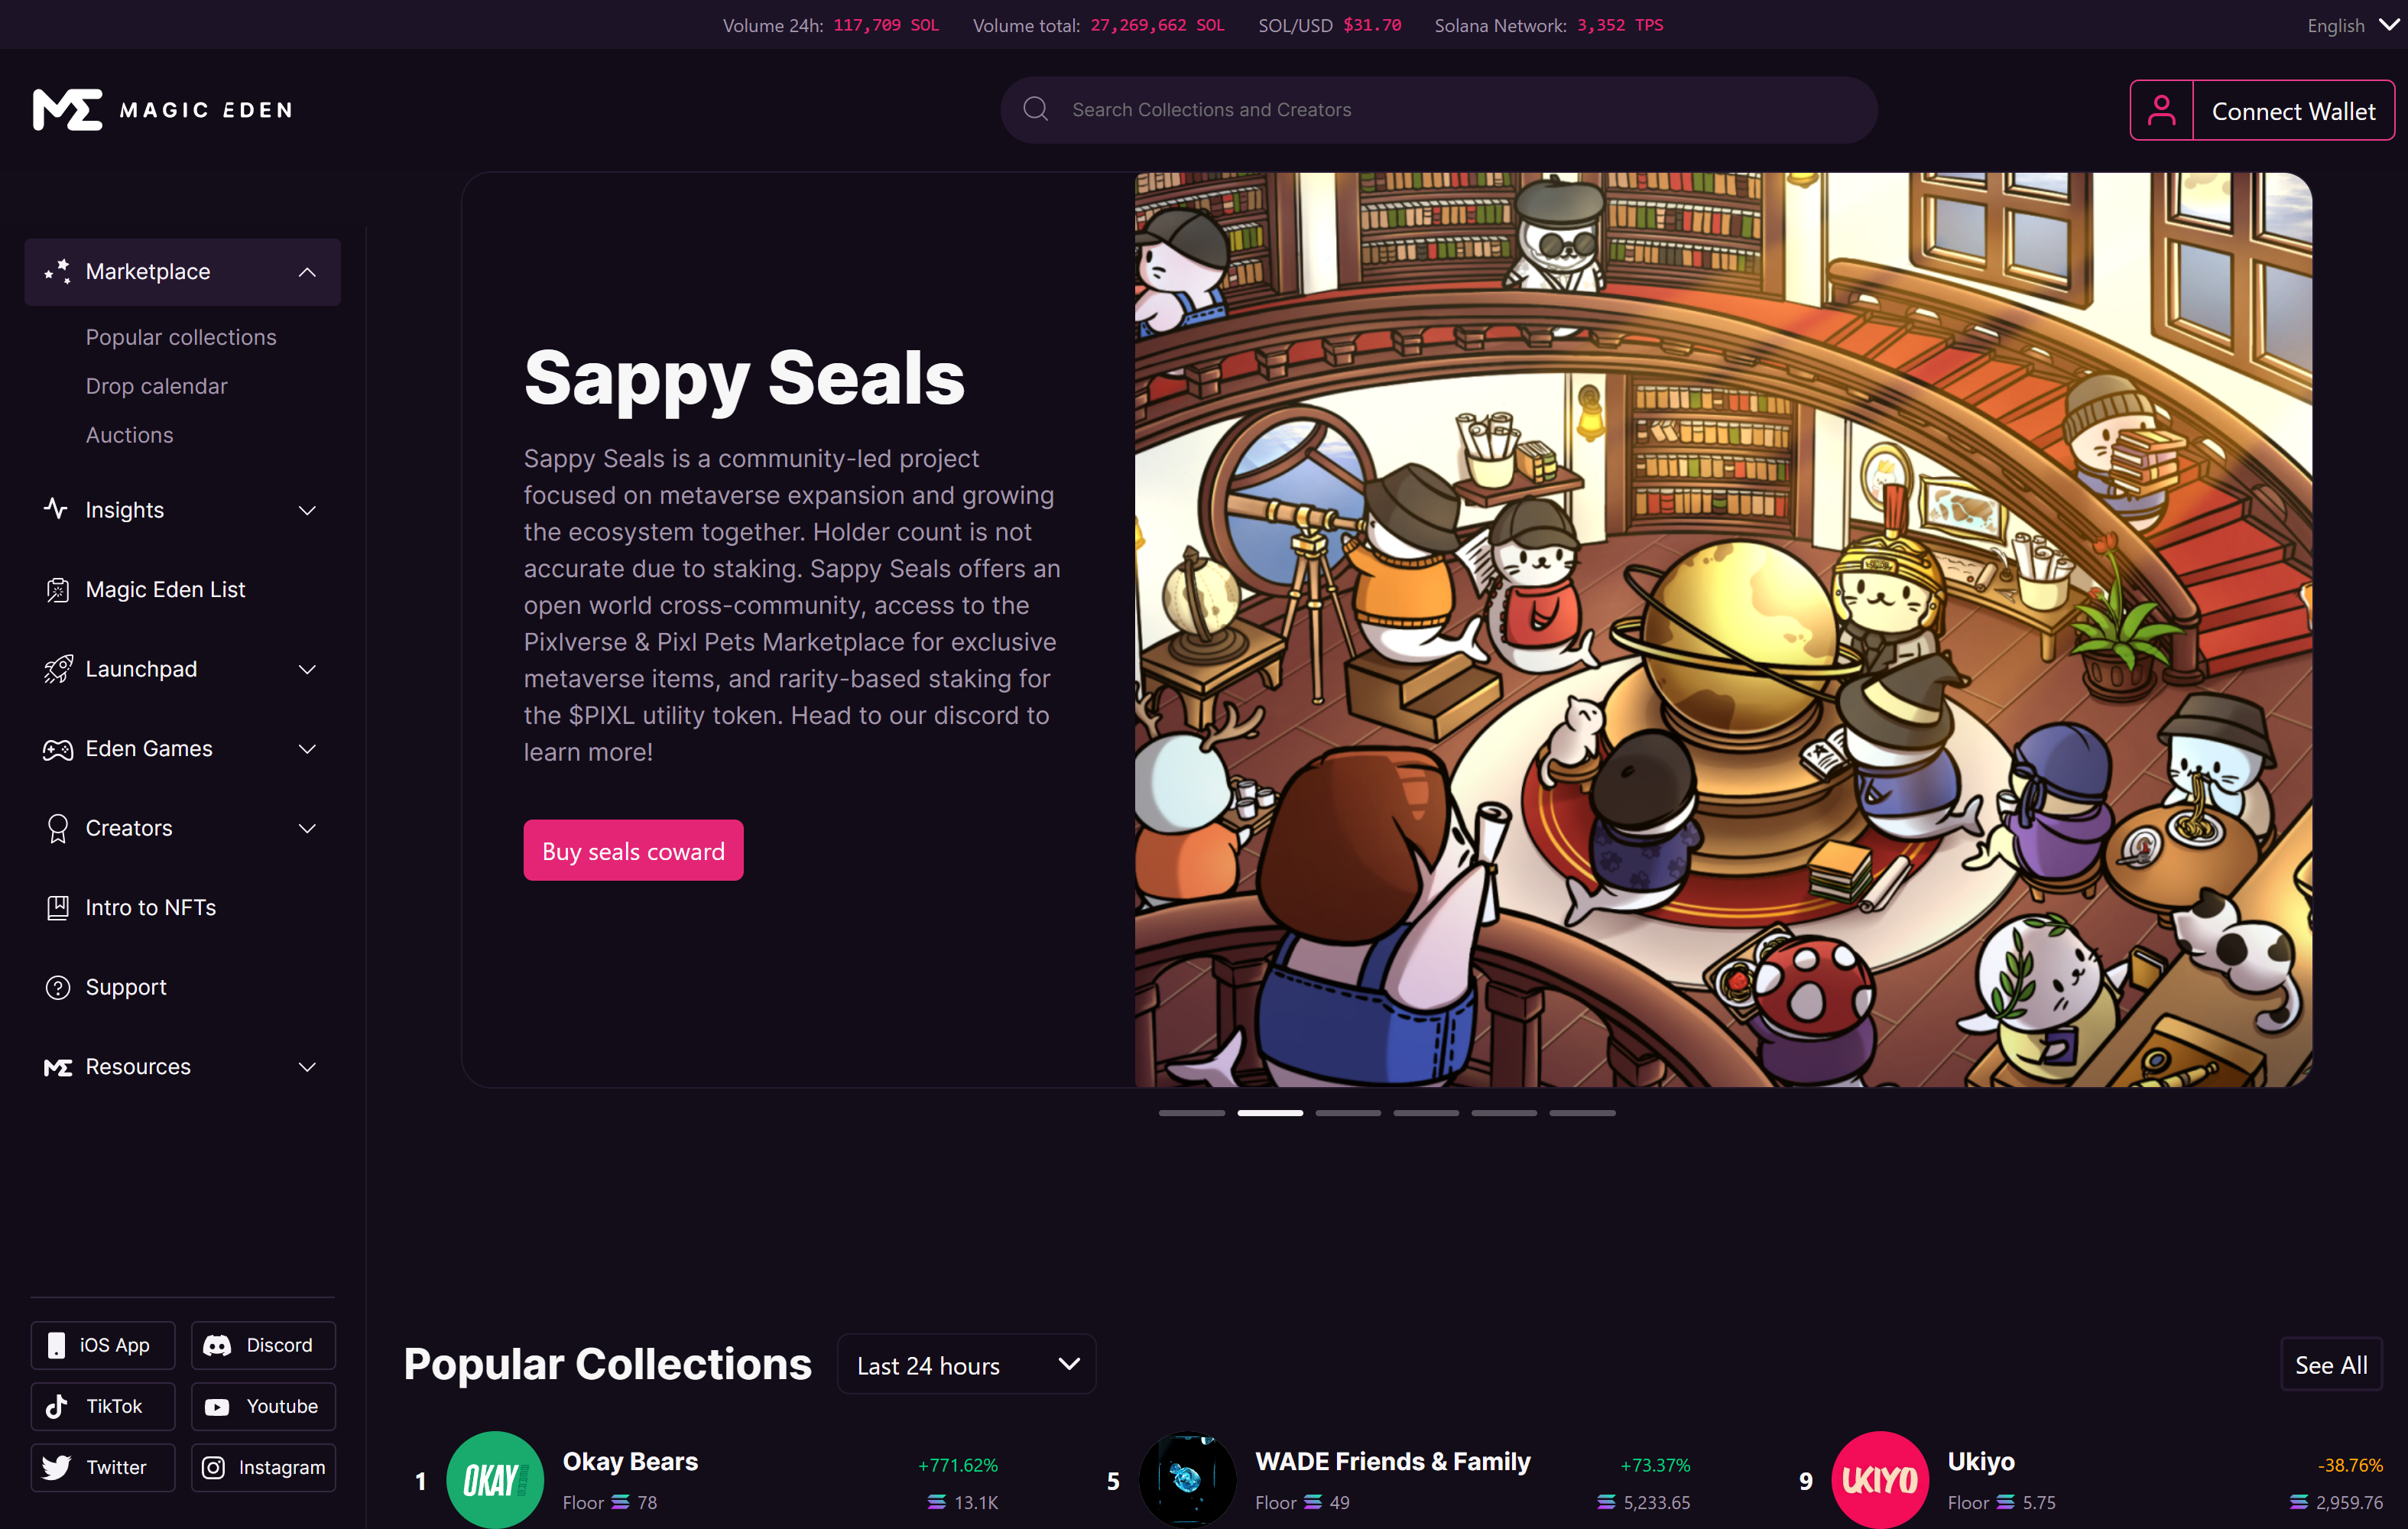Open the Instagram link
The height and width of the screenshot is (1529, 2408).
click(x=263, y=1467)
